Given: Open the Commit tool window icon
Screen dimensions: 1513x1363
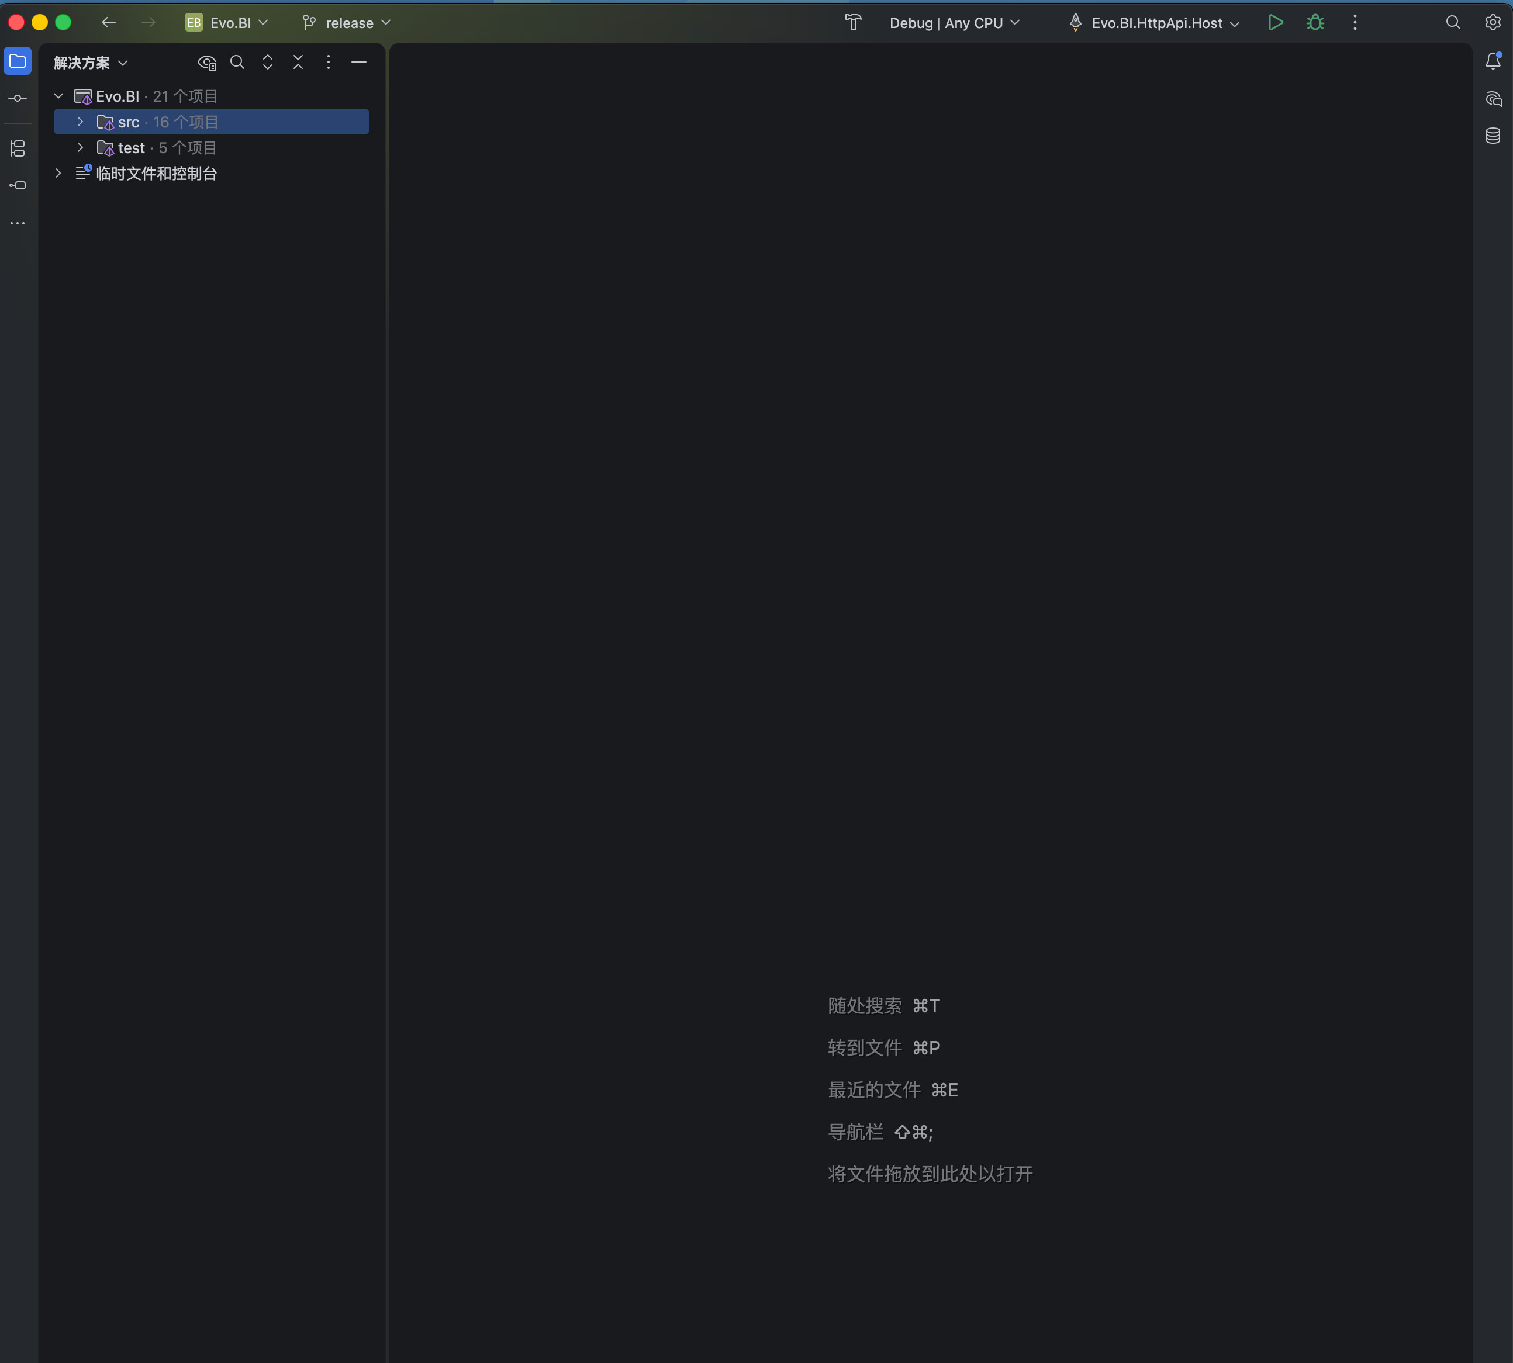Looking at the screenshot, I should pos(17,98).
